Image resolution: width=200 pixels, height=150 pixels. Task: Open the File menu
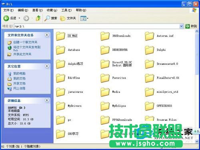click(x=8, y=10)
